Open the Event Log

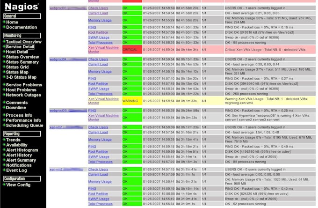point(17,170)
